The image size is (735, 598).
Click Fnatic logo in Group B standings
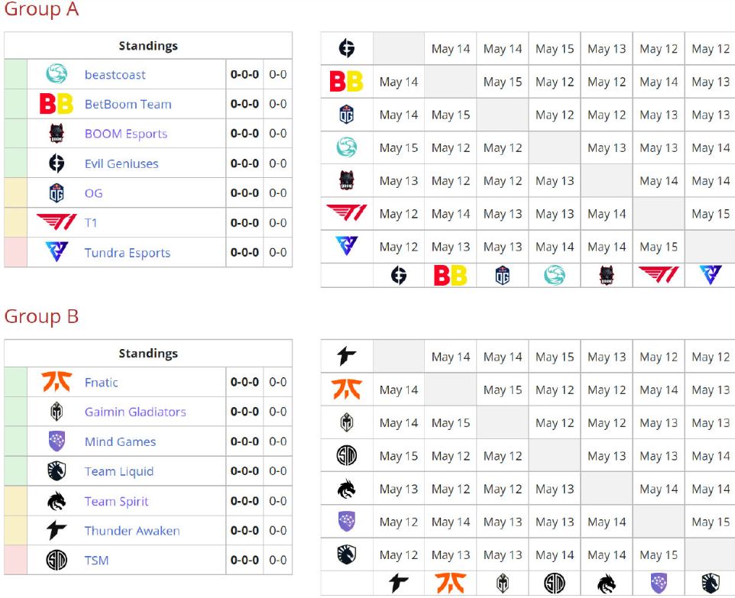(x=57, y=382)
